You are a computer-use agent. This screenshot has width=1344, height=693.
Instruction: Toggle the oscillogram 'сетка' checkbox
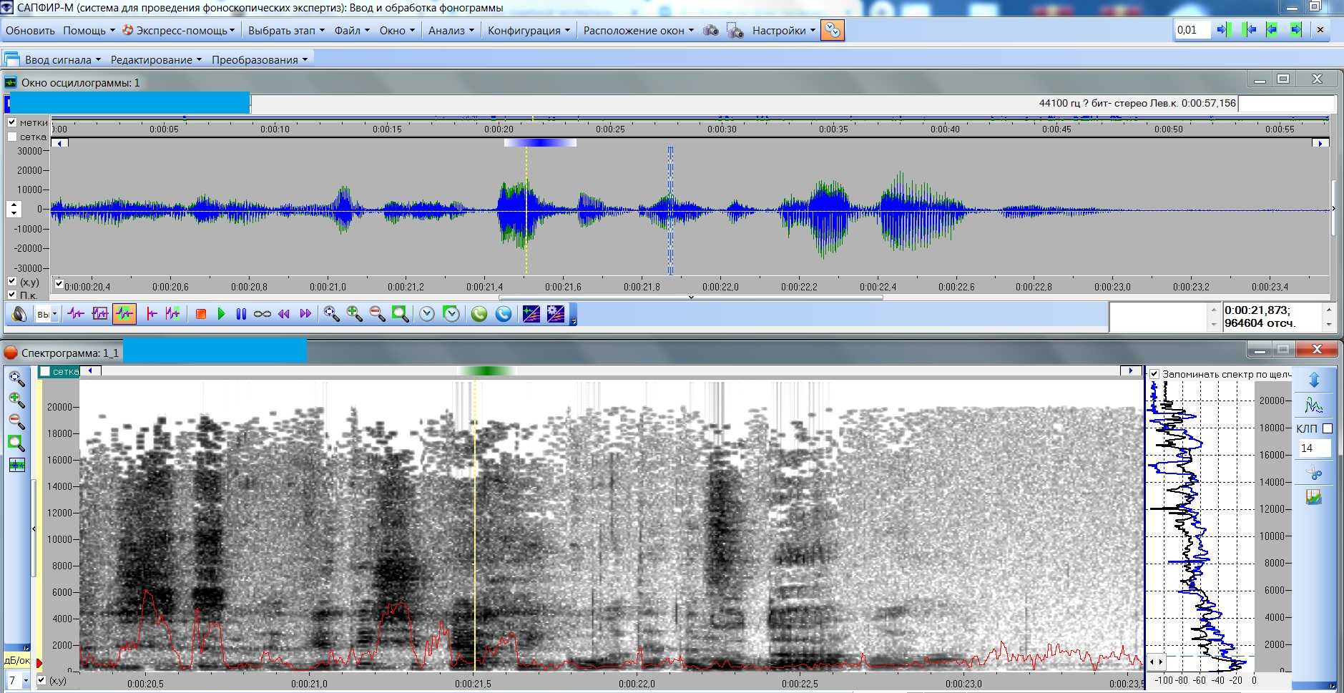12,137
